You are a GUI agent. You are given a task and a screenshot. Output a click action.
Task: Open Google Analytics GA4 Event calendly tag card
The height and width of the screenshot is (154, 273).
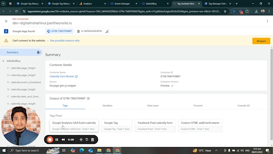[74, 125]
